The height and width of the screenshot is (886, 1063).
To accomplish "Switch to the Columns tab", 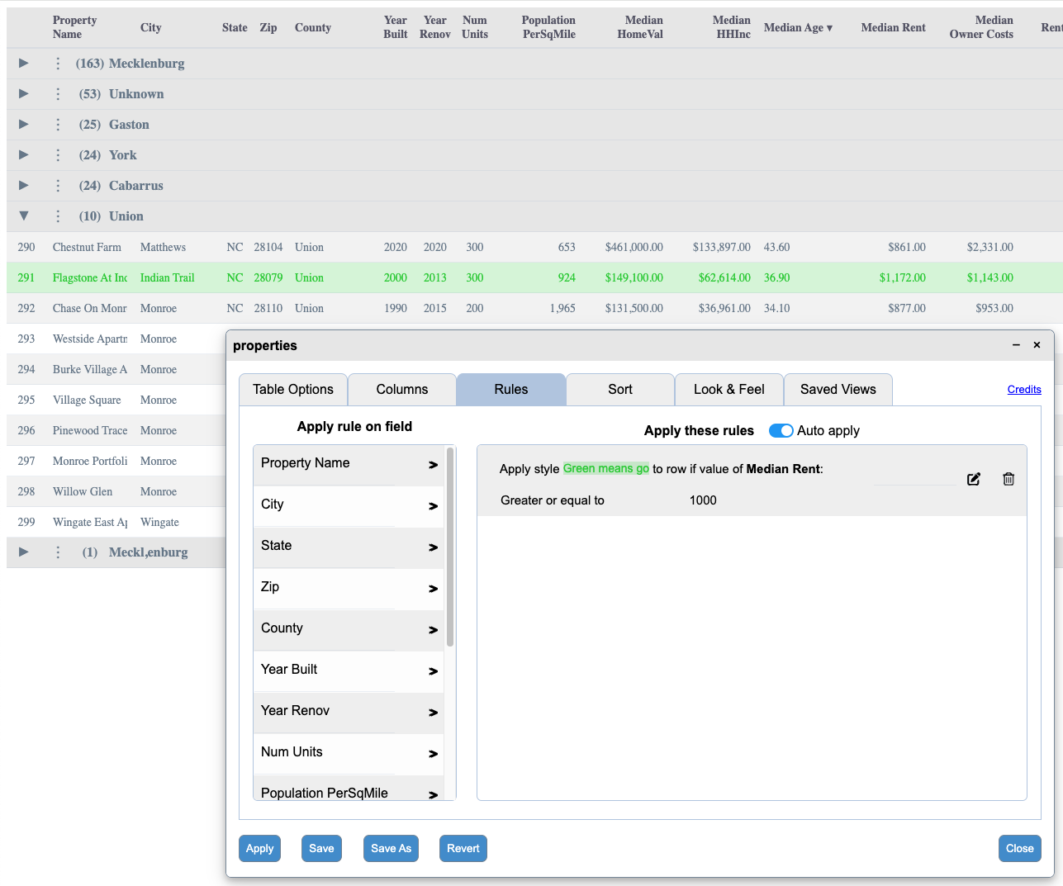I will [x=401, y=390].
